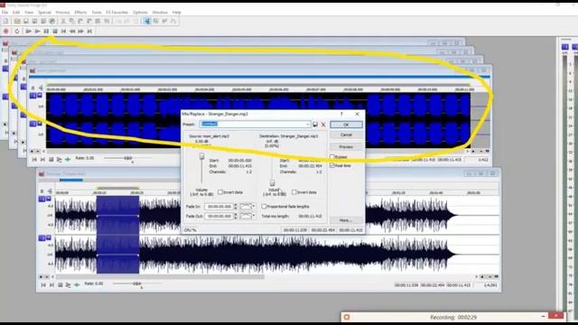Click the Source volume slider handle

coord(201,156)
